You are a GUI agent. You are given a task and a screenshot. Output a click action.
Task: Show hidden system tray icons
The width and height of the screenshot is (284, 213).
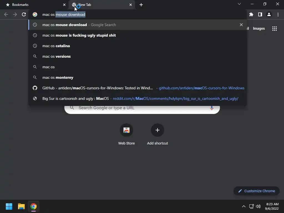(x=244, y=206)
